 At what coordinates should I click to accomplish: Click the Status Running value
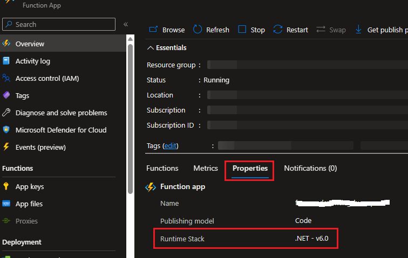[216, 80]
